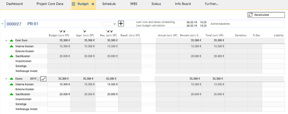Image resolution: width=288 pixels, height=114 pixels.
Task: Select Sonstige row under Costs 2019
Action: pos(21,104)
